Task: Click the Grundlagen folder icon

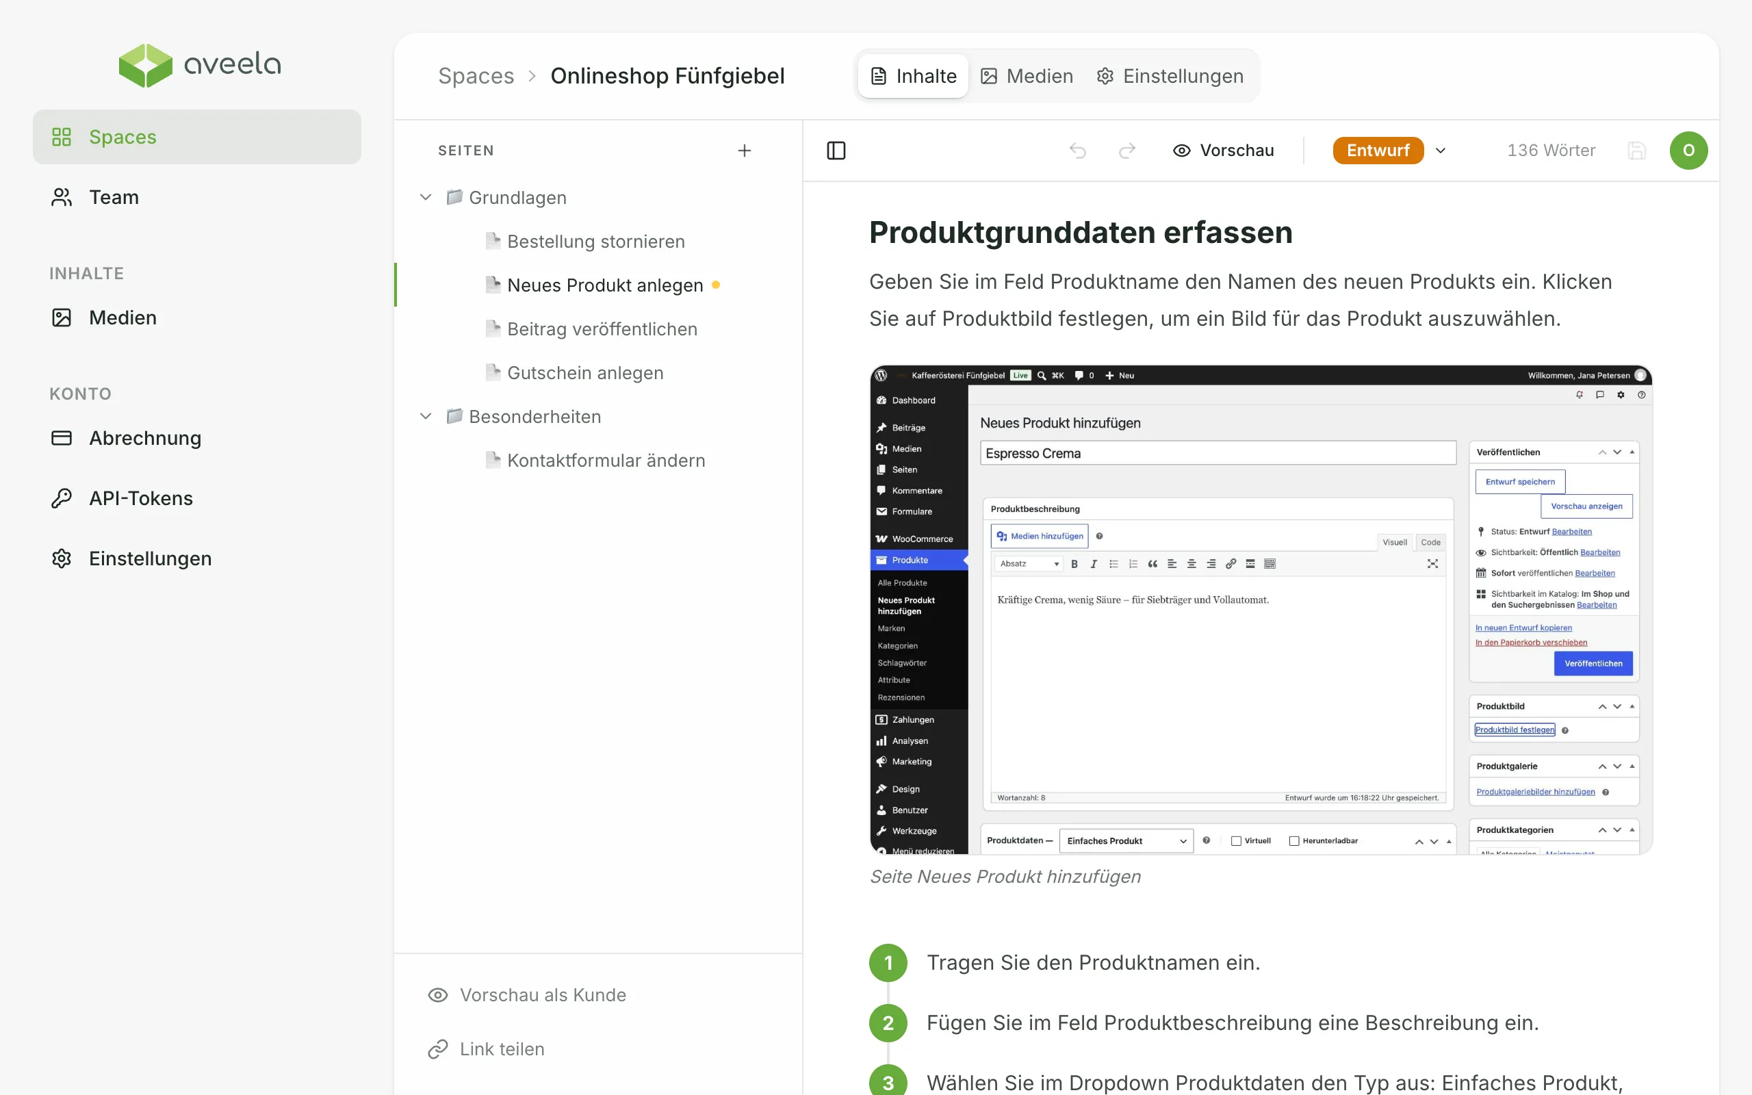Action: [454, 197]
